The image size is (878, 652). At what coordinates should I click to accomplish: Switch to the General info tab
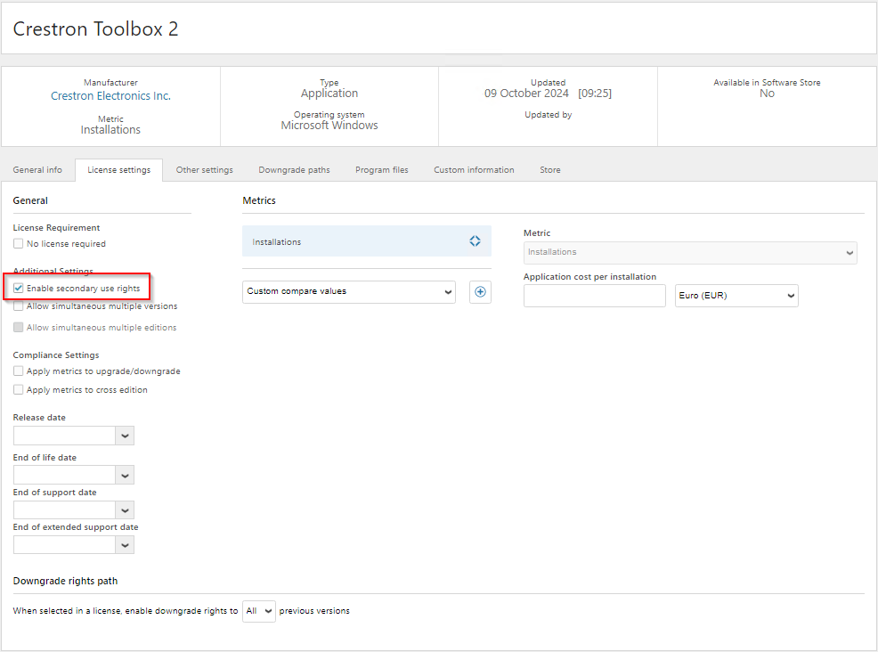tap(37, 170)
